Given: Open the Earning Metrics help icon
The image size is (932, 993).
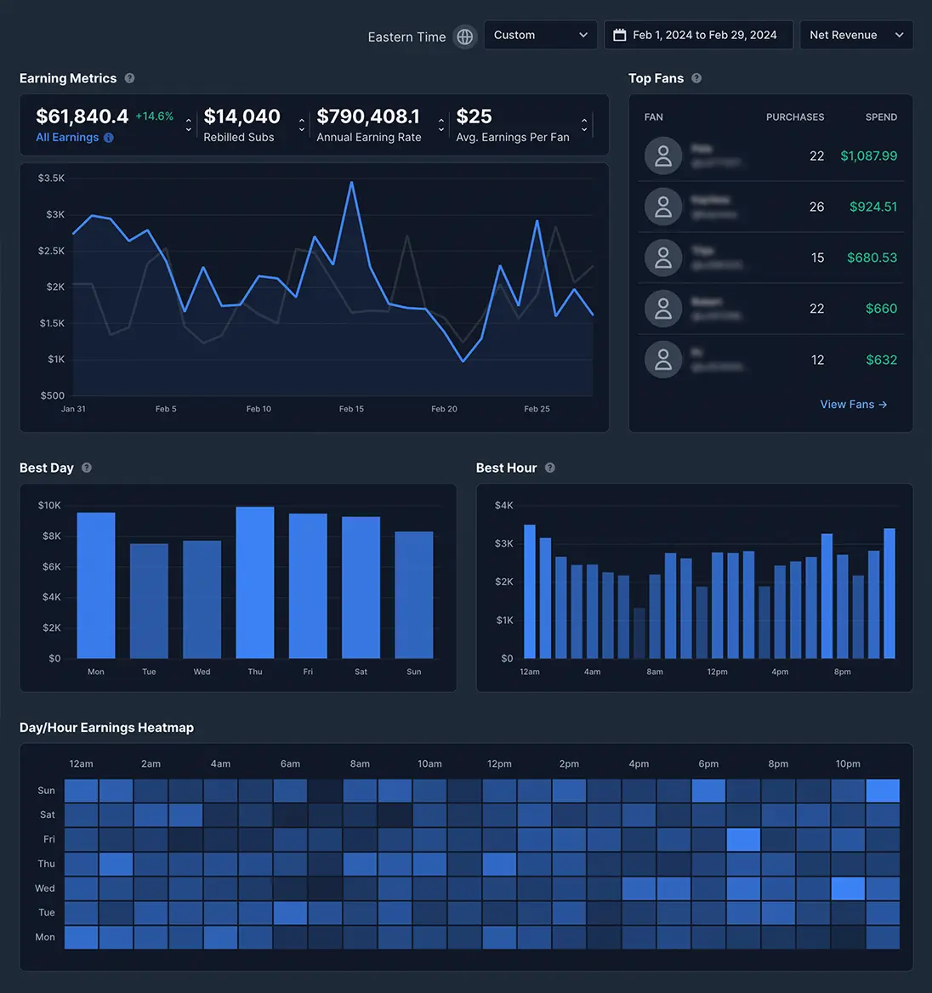Looking at the screenshot, I should coord(129,78).
